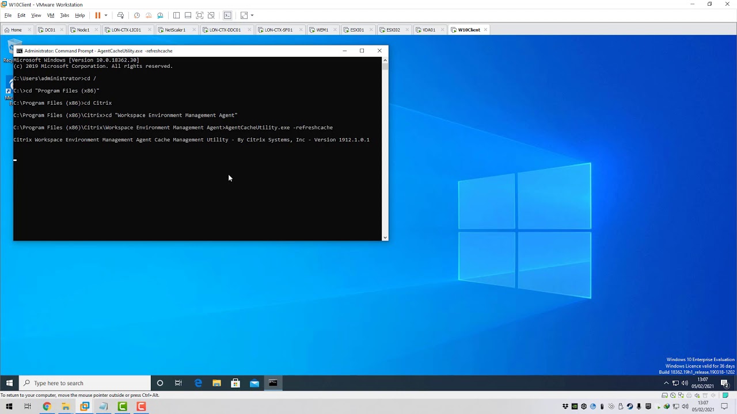Viewport: 737px width, 414px height.
Task: Close the W10Client tab
Action: 486,30
